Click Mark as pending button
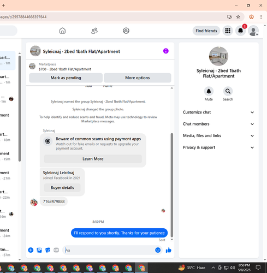Image resolution: width=267 pixels, height=273 pixels. [x=66, y=78]
